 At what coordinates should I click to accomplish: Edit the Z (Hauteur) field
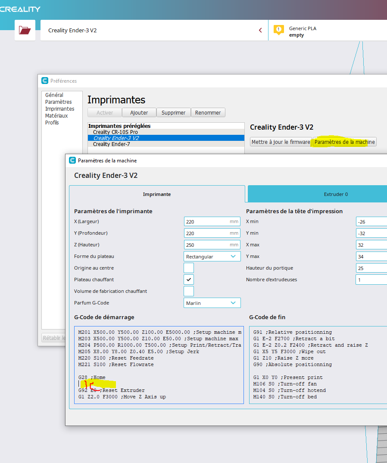point(212,245)
